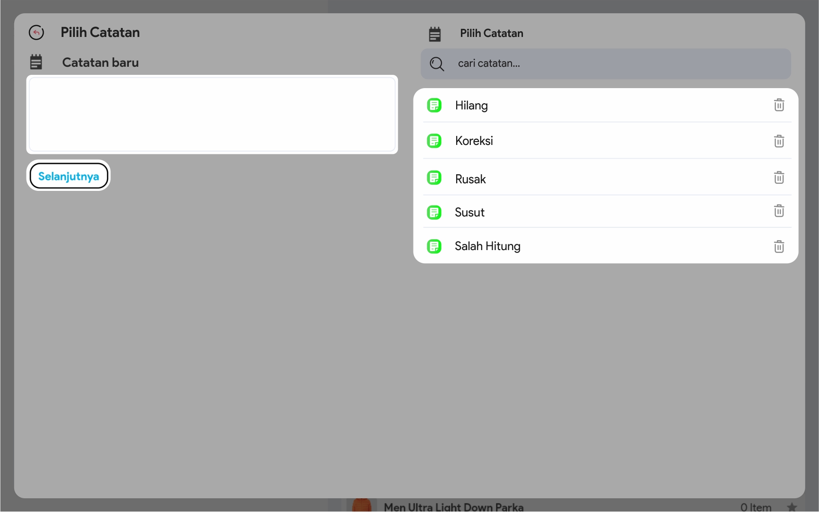Click the Selanjutnya button
The height and width of the screenshot is (512, 819).
[69, 176]
